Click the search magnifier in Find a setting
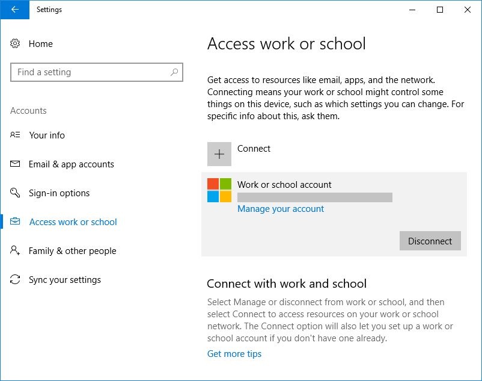Image resolution: width=482 pixels, height=381 pixels. click(x=174, y=72)
